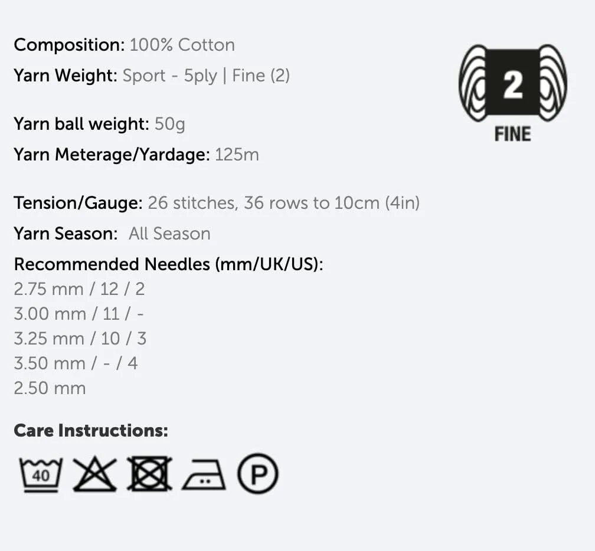Select the 2.75 mm / 12 / 2 needle row
The width and height of the screenshot is (595, 551).
coord(79,289)
